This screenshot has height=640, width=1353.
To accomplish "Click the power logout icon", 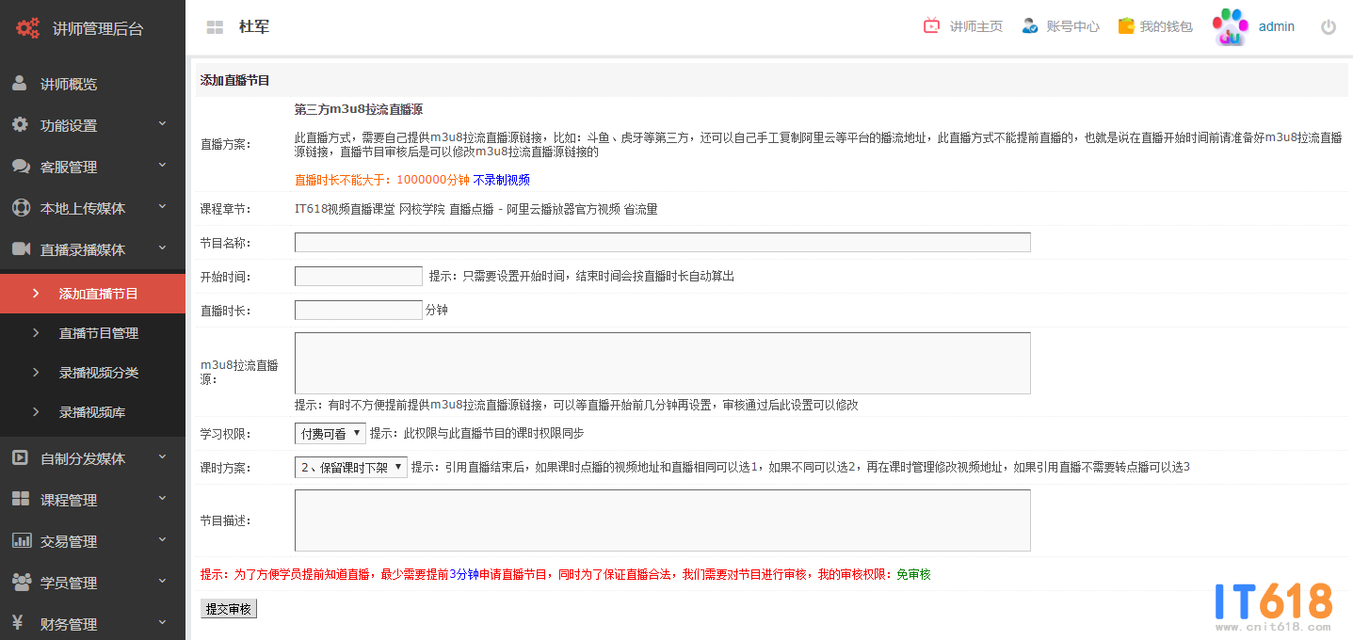I will pyautogui.click(x=1329, y=27).
